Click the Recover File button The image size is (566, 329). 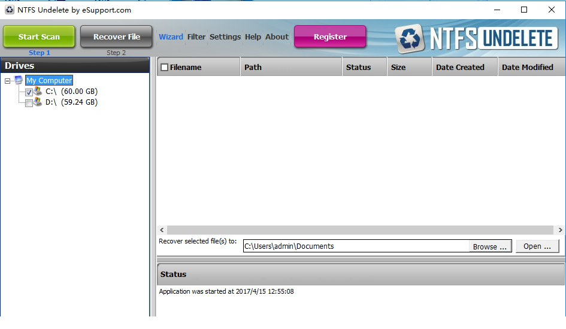(116, 36)
